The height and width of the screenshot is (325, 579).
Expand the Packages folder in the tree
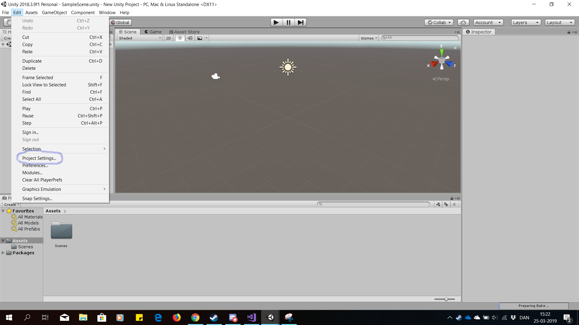click(3, 253)
